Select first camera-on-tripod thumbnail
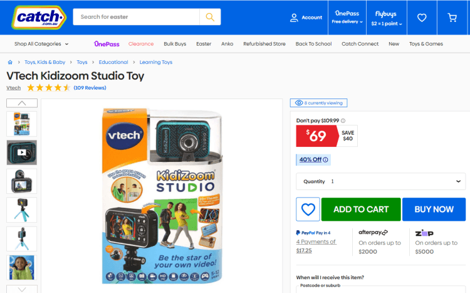 (21, 210)
